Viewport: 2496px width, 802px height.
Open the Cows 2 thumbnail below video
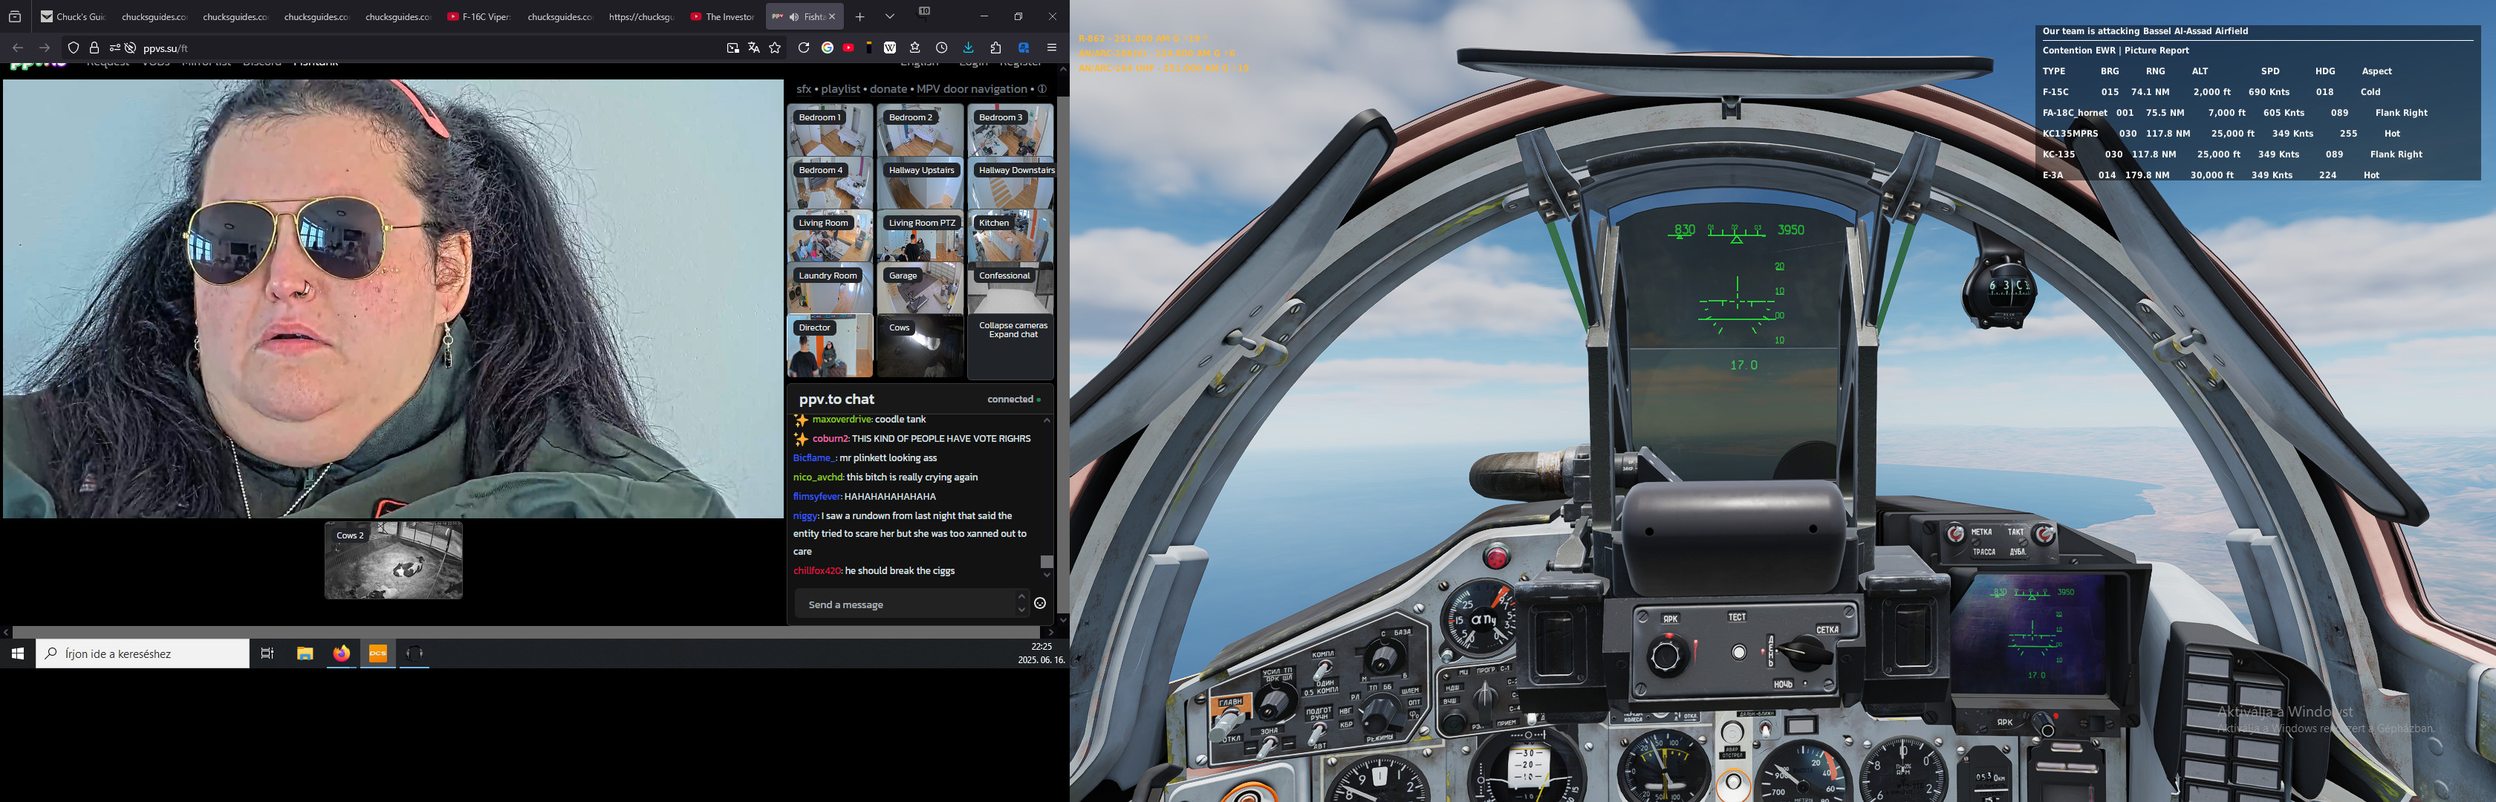[x=394, y=561]
